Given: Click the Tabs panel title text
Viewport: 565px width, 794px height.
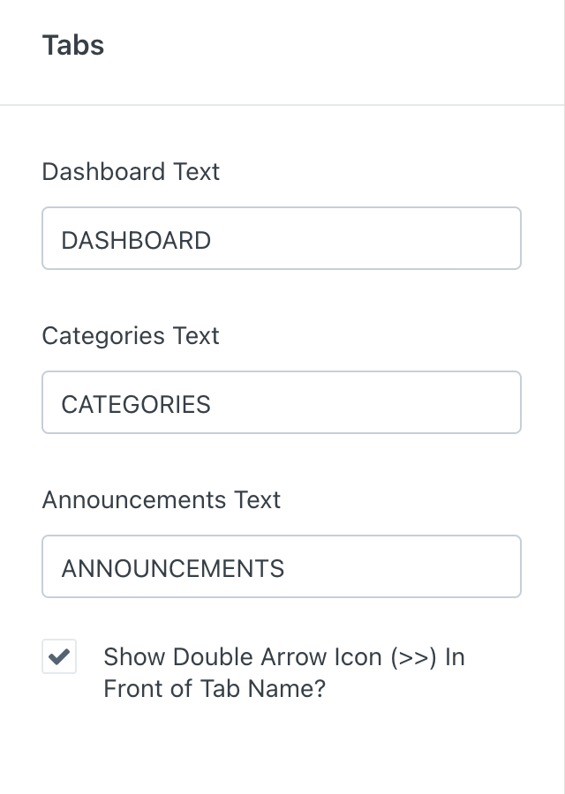Looking at the screenshot, I should point(73,45).
